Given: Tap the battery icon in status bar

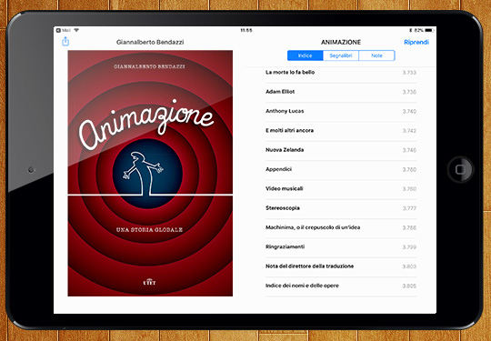Looking at the screenshot, I should [x=429, y=30].
